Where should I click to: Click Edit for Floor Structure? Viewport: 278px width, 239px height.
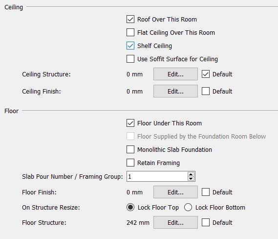tap(175, 222)
